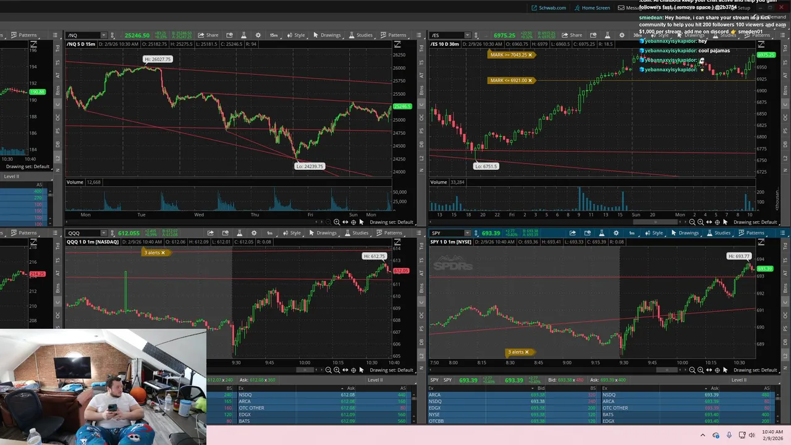The height and width of the screenshot is (445, 791).
Task: Remove MARK <= 6921.00 alert on /ES chart
Action: click(530, 80)
